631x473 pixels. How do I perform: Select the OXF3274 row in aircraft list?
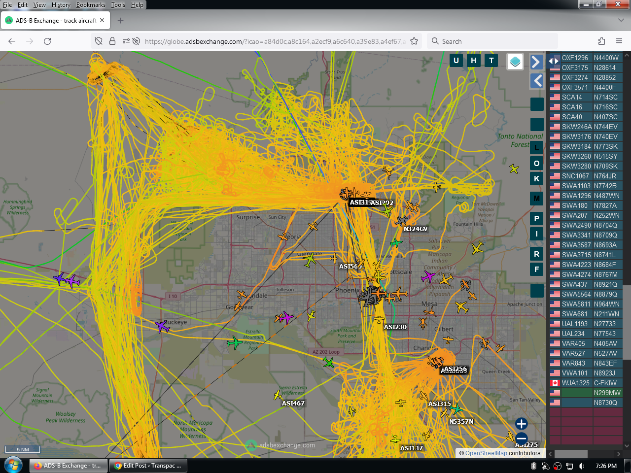(586, 77)
